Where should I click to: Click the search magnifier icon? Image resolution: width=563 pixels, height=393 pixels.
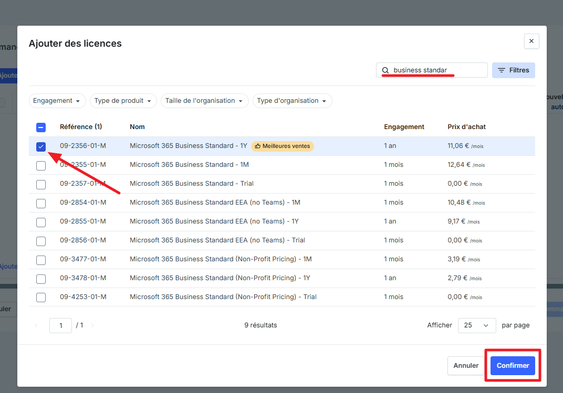[385, 70]
